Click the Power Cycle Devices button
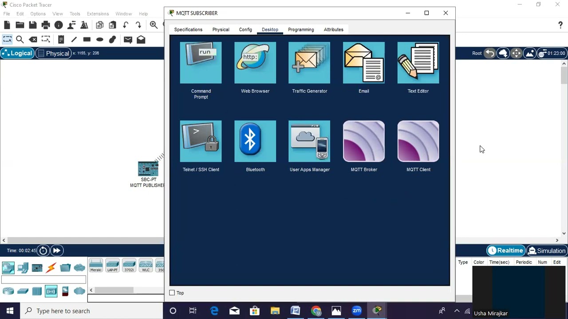Image resolution: width=568 pixels, height=319 pixels. coord(43,251)
